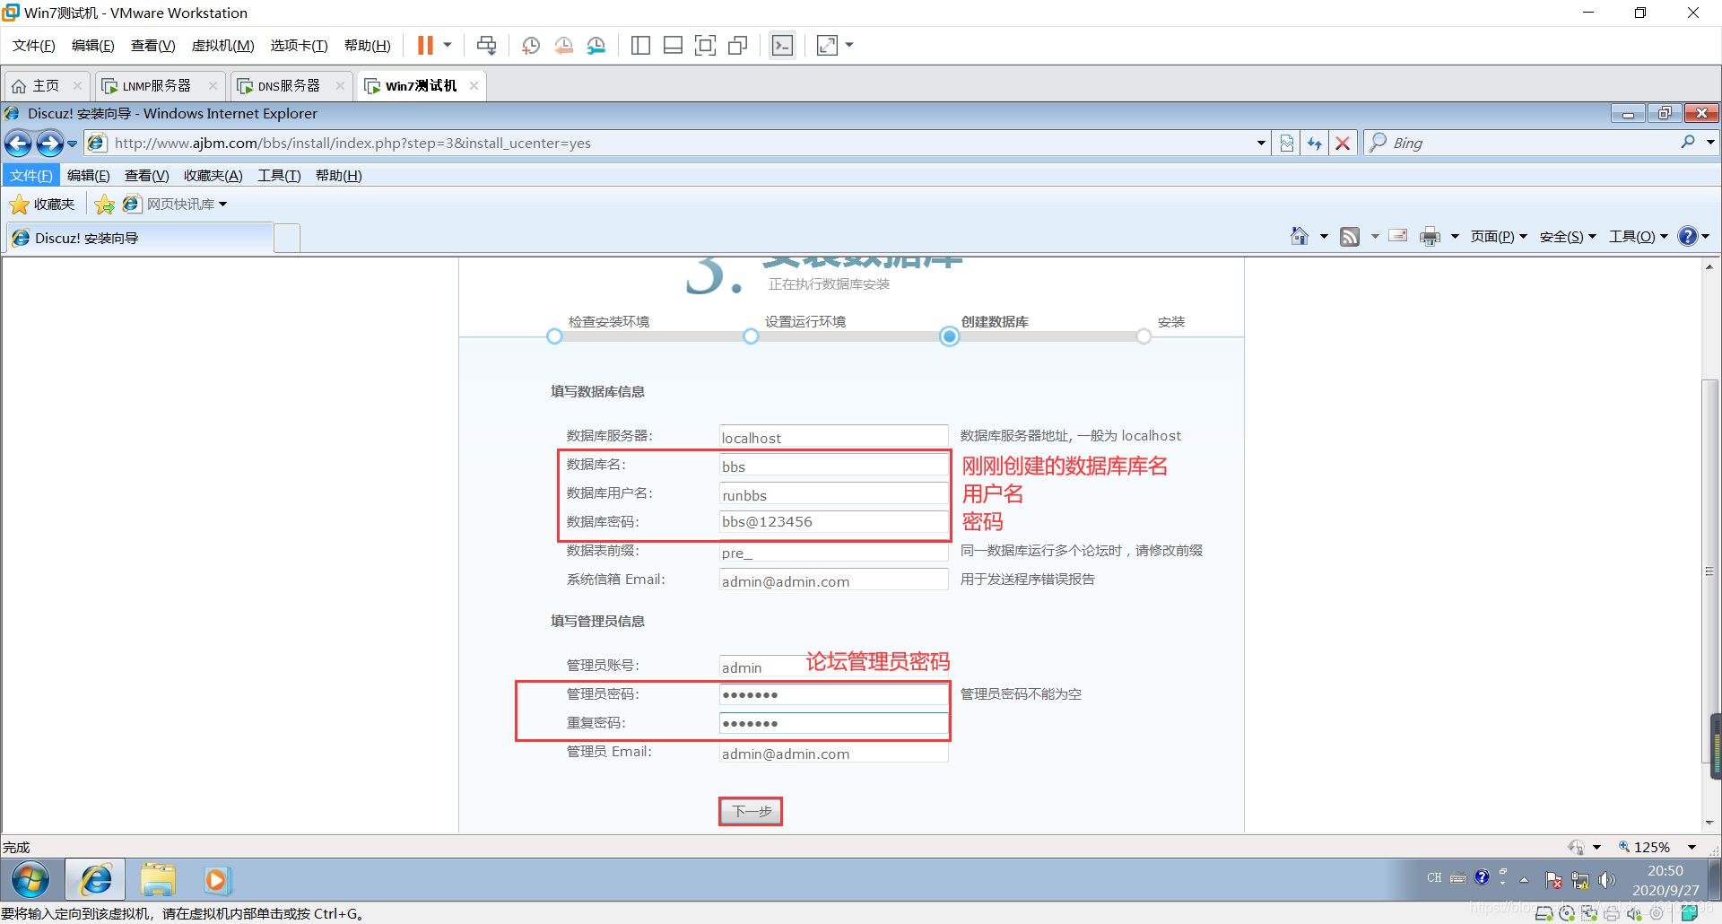The height and width of the screenshot is (924, 1722).
Task: Click the 数据库用户名 field with runbbs
Action: (x=833, y=494)
